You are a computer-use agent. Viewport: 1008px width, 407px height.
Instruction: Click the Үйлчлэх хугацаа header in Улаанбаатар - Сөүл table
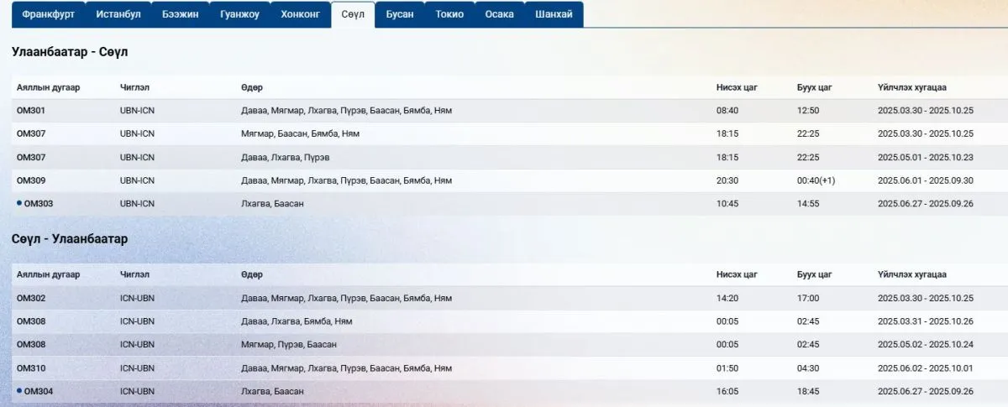(912, 87)
